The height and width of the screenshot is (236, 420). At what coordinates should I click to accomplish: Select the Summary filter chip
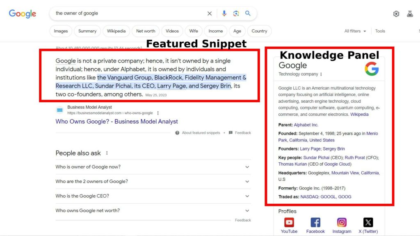[x=87, y=31]
